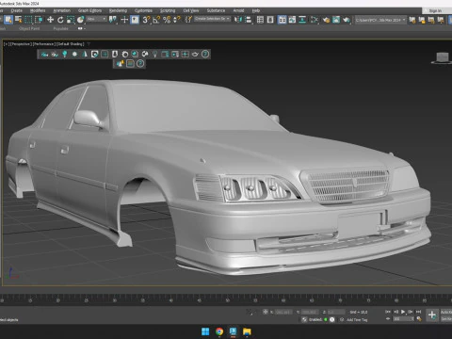Open Select by Name tool
Viewport: 452px width, 339px height.
coord(19,20)
